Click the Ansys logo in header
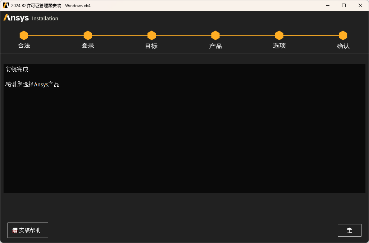This screenshot has height=243, width=369. point(16,18)
